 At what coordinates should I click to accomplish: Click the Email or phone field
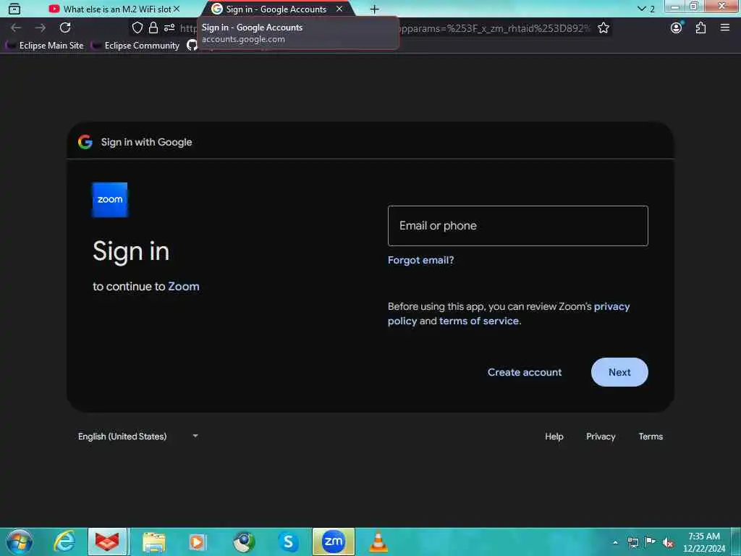pyautogui.click(x=517, y=226)
